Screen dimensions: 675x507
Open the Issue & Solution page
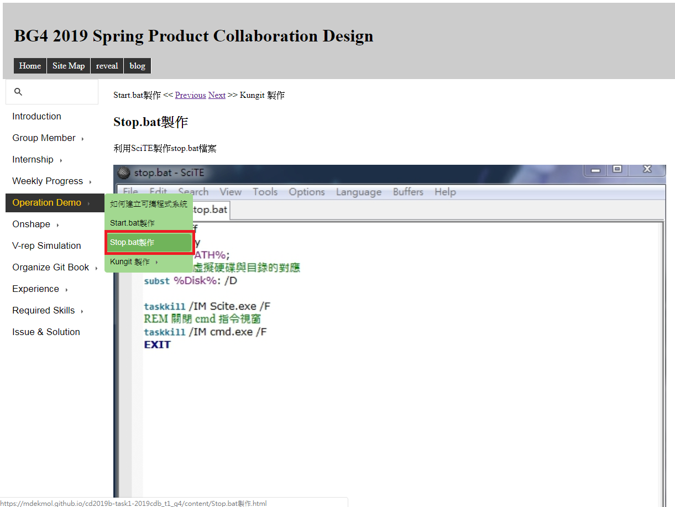click(x=46, y=332)
